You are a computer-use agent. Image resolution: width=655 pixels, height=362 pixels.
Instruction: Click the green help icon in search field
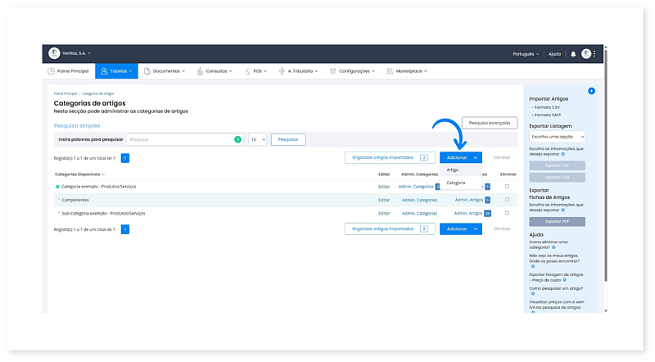[x=237, y=140]
